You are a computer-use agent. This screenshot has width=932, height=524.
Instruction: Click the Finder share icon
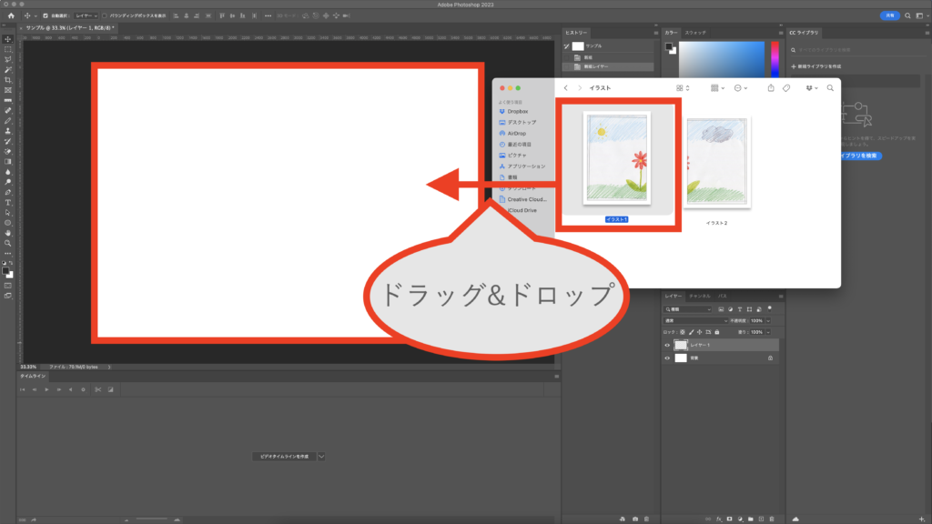pos(771,88)
